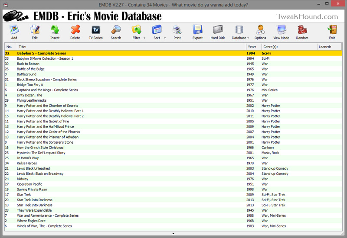Sort by the Title column header

click(x=131, y=47)
